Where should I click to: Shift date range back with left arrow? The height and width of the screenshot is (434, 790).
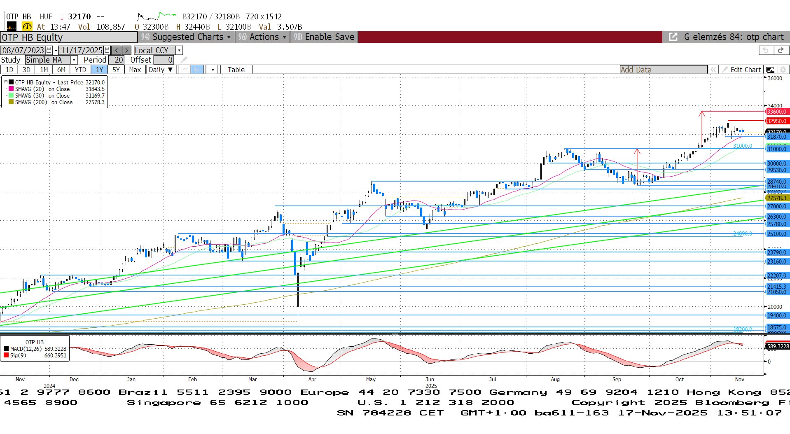117,50
